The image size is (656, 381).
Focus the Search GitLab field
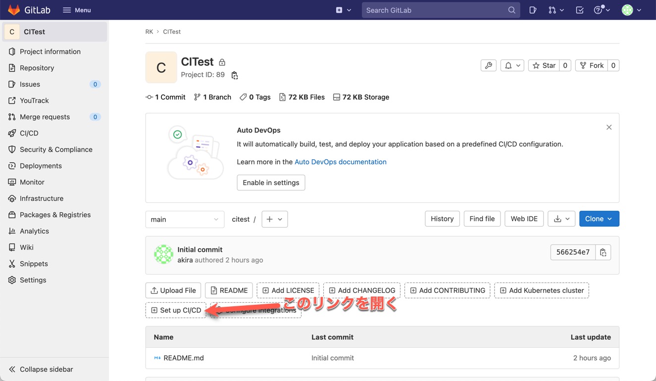441,10
